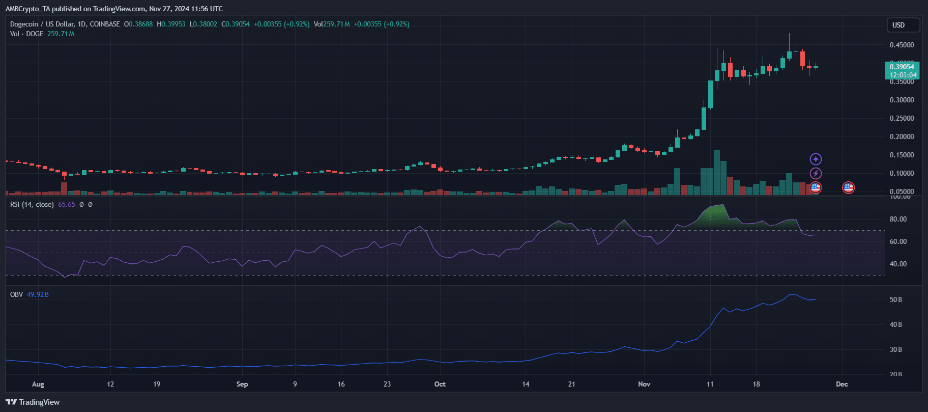Click the 0.45000 price scale label
Screen dimensions: 928x412
click(x=902, y=45)
